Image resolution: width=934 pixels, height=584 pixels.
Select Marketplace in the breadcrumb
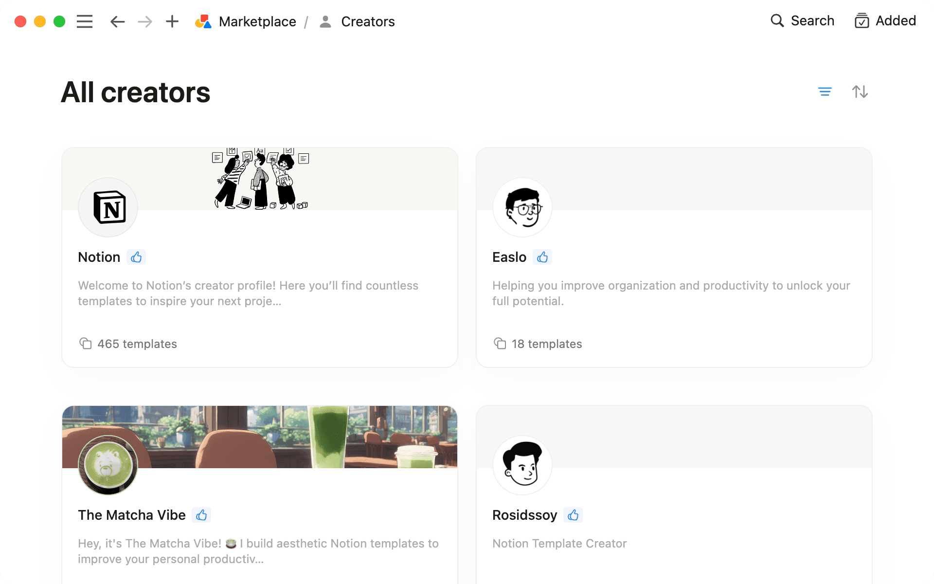click(258, 21)
